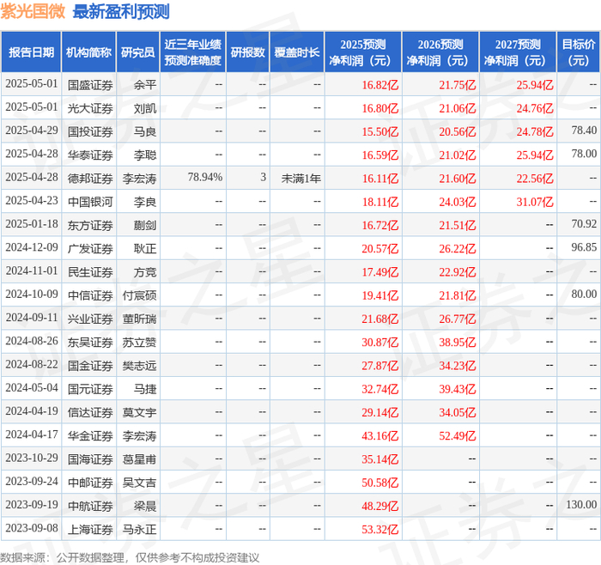Click 130.00 target price value
This screenshot has height=565, width=601.
(581, 504)
